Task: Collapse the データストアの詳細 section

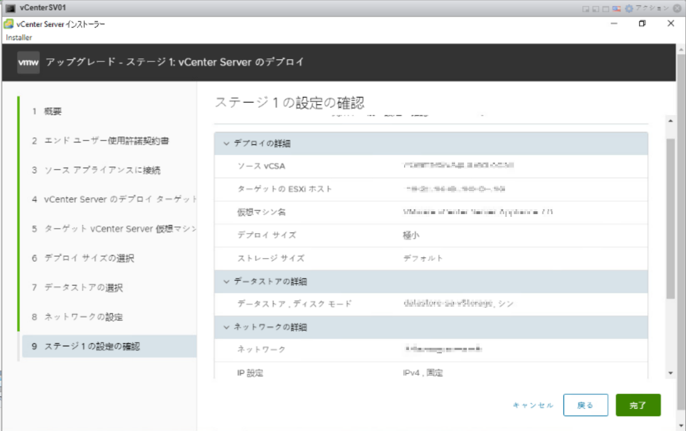Action: pos(226,282)
